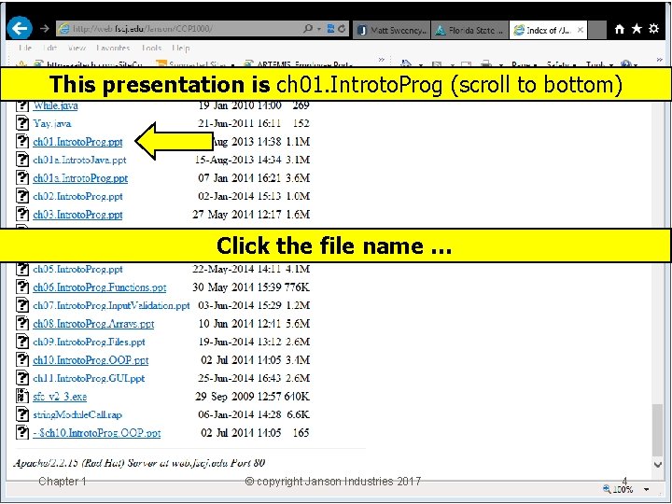Download the sfc_v2_3.exe link

click(x=60, y=397)
